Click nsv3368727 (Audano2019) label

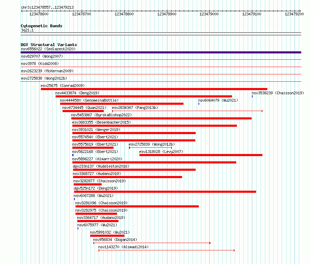pos(97,174)
